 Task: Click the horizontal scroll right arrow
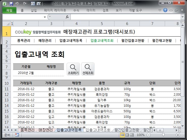pyautogui.click(x=177, y=130)
